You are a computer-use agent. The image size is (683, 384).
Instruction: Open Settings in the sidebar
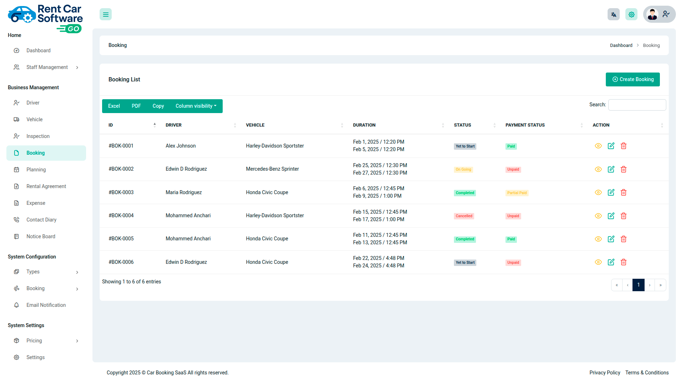click(46, 357)
